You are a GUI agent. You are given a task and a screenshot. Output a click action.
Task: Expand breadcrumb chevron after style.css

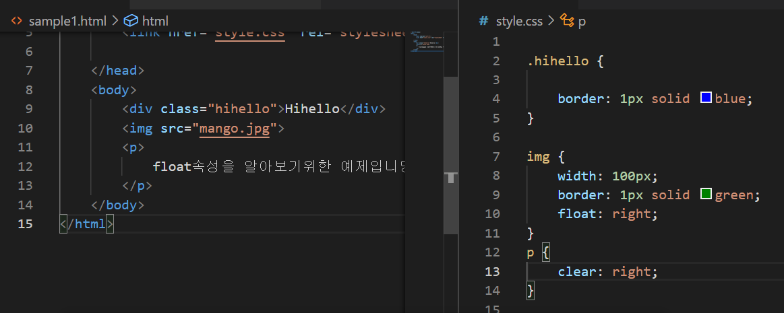point(551,21)
